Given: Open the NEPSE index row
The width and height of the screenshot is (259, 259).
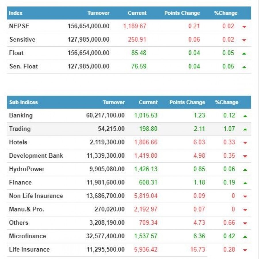Looking at the screenshot, I should tap(19, 26).
